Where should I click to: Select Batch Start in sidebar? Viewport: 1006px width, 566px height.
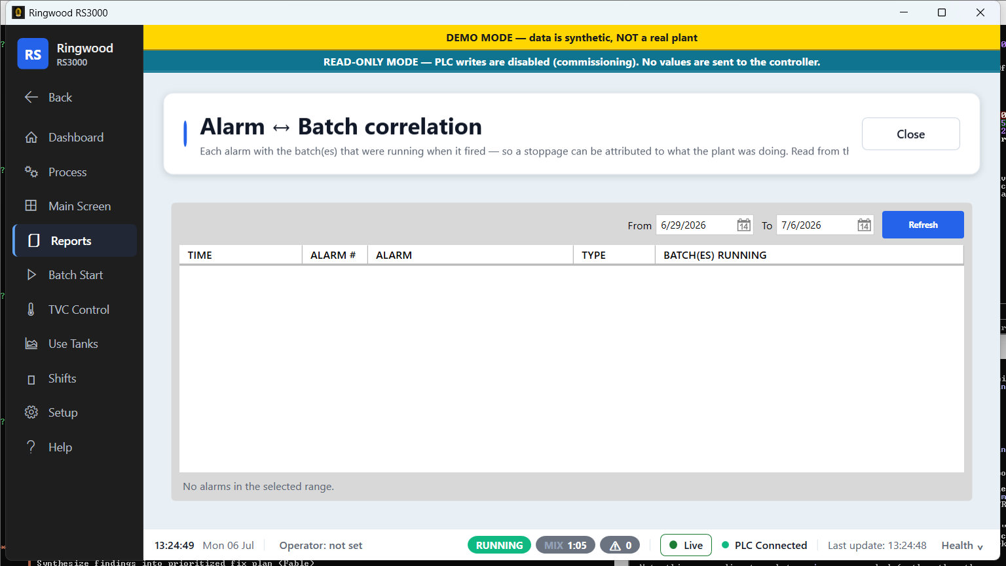pos(75,275)
